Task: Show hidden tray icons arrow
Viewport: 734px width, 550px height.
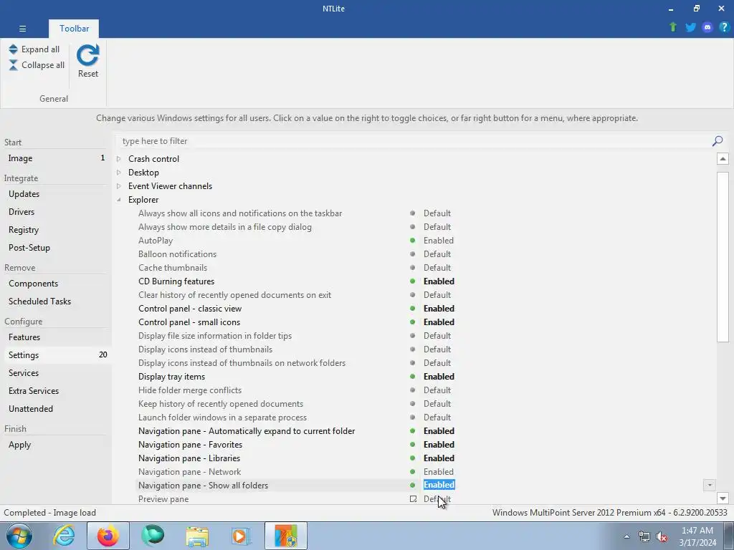Action: pyautogui.click(x=626, y=537)
